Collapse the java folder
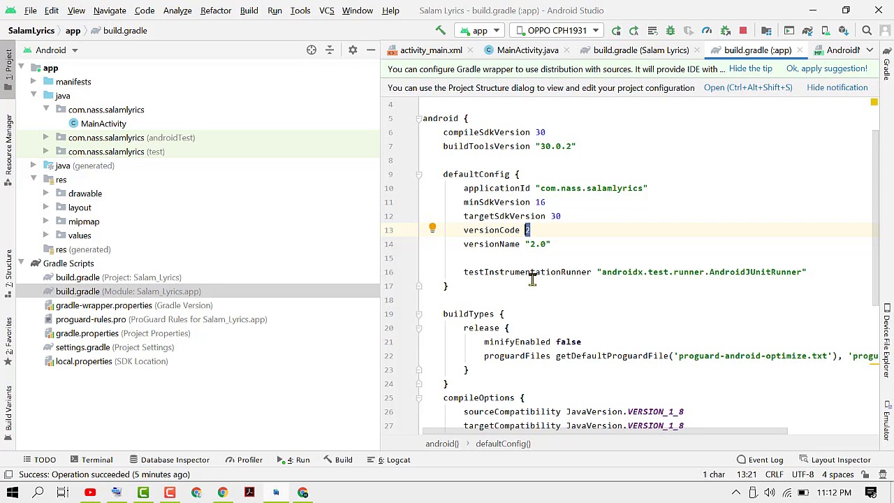The image size is (894, 503). (x=33, y=96)
